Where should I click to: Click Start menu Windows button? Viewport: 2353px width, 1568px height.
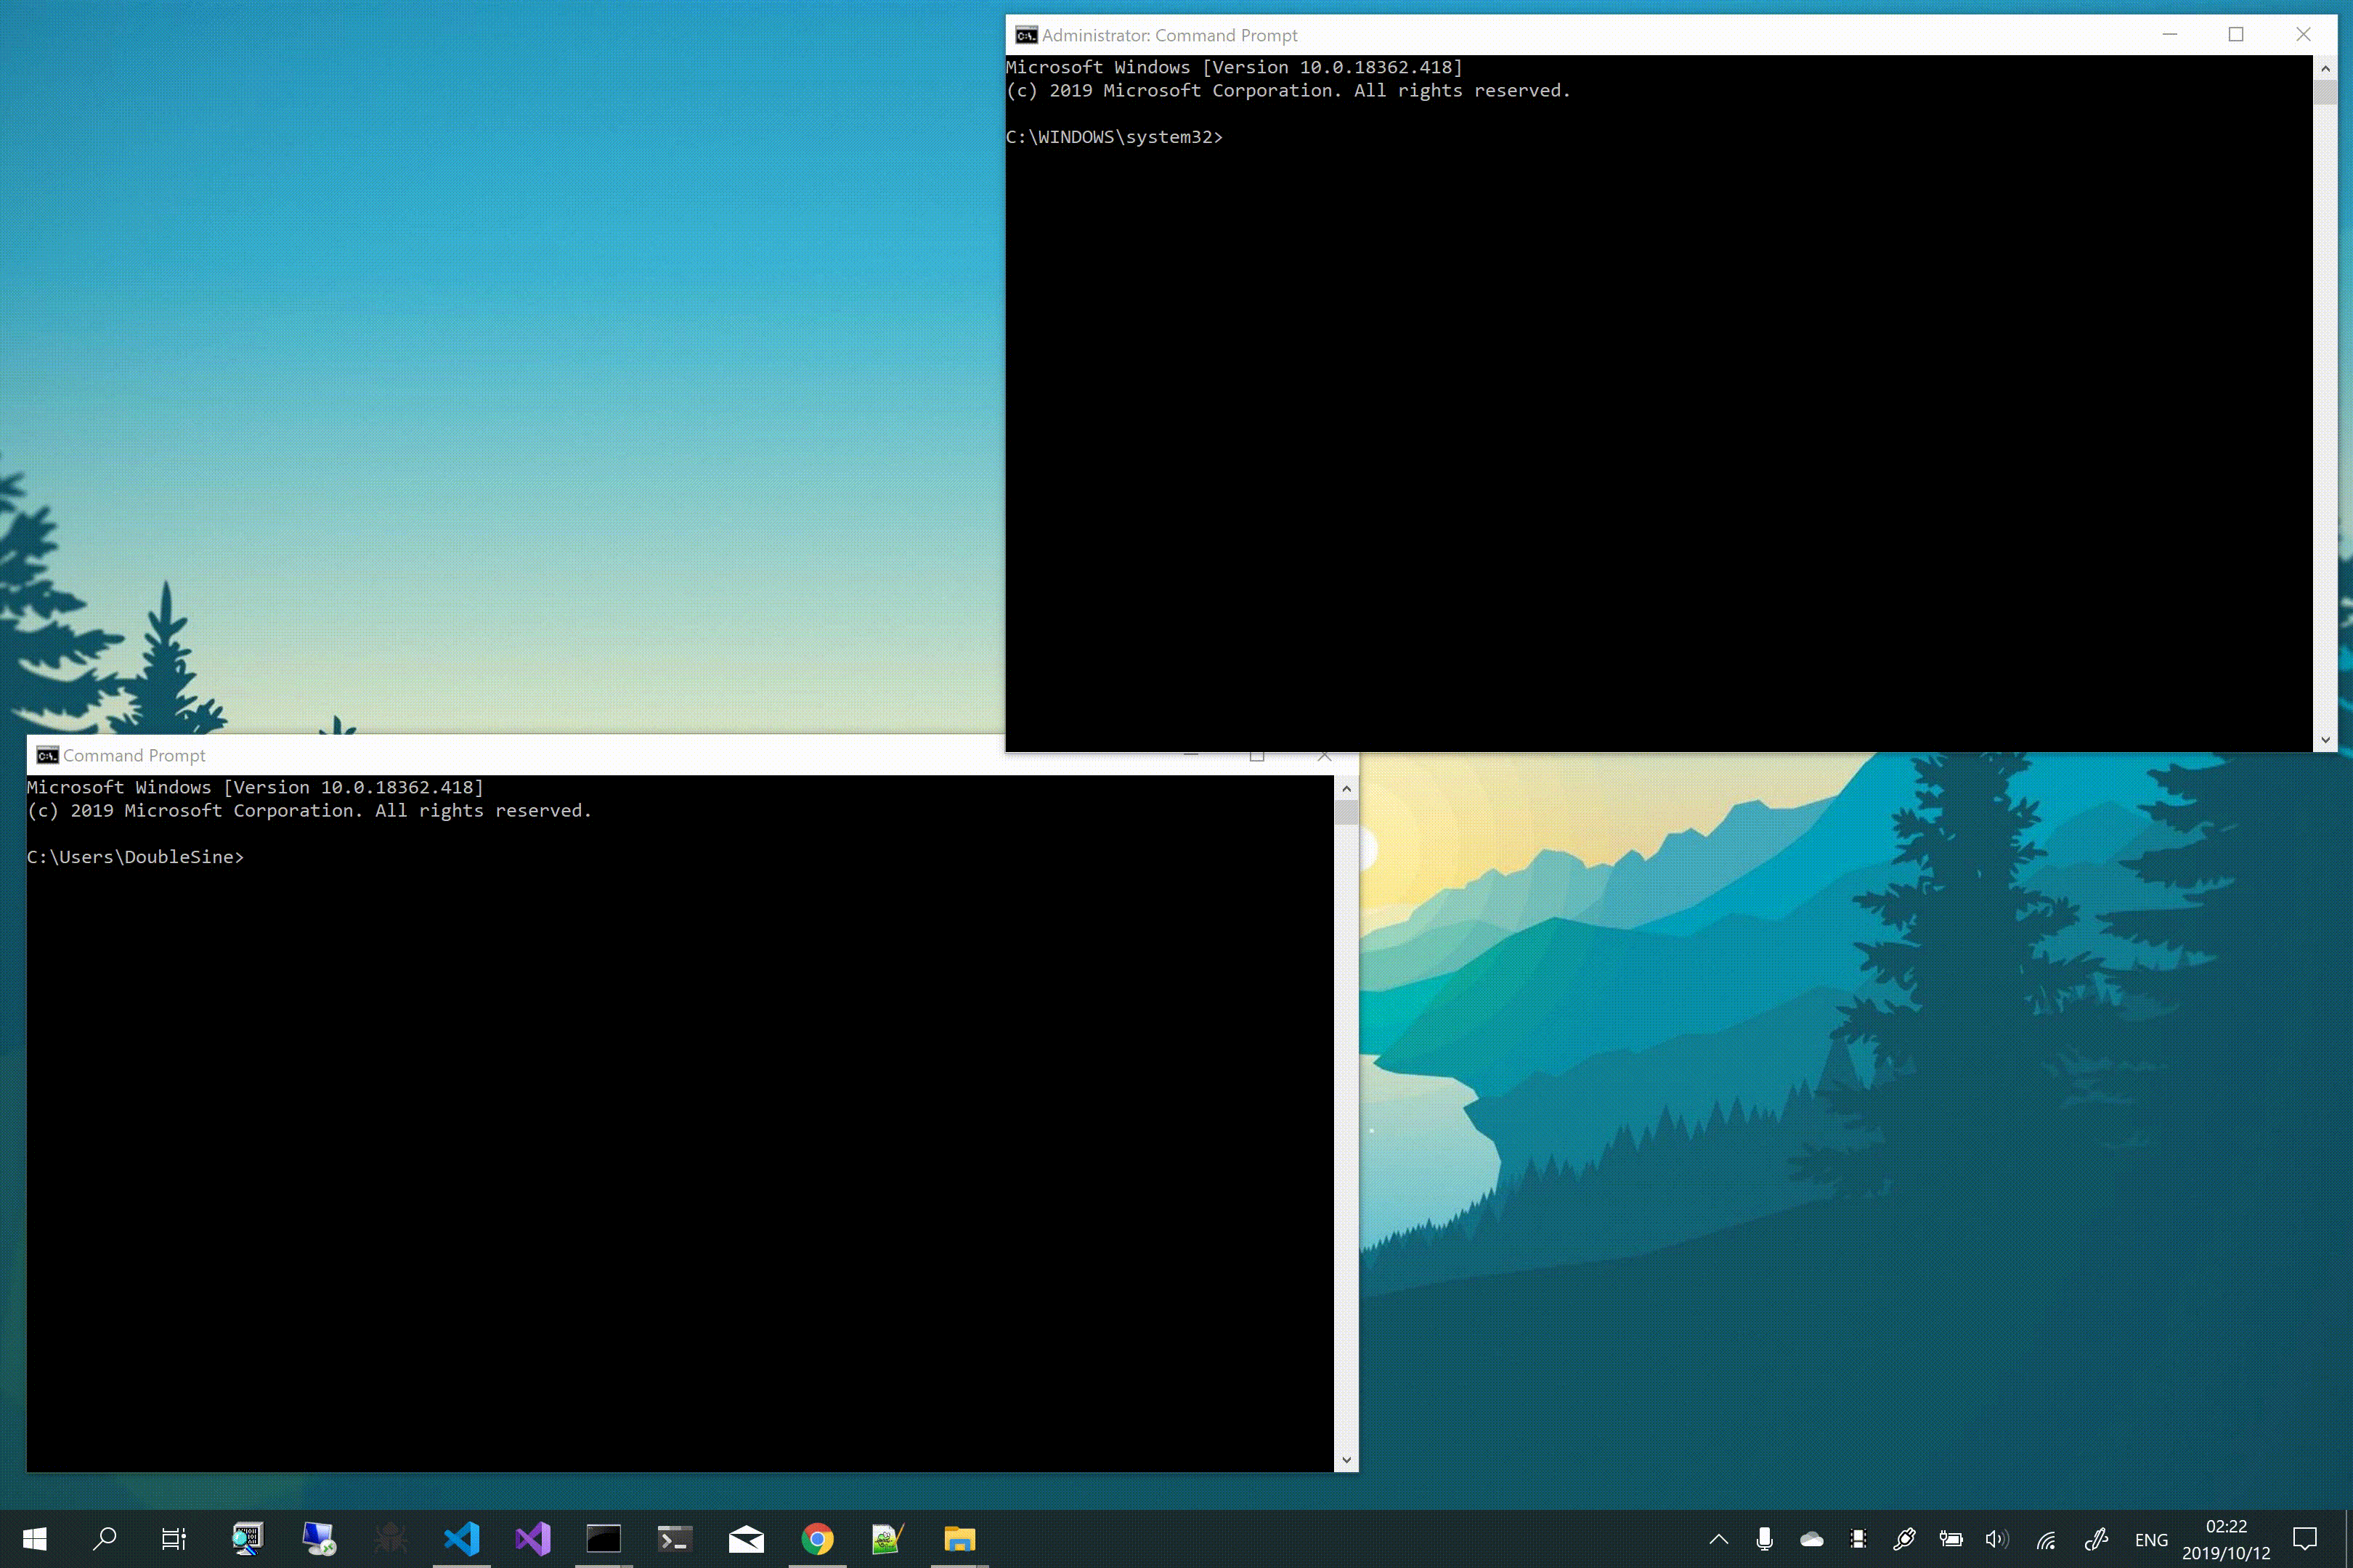[x=35, y=1539]
